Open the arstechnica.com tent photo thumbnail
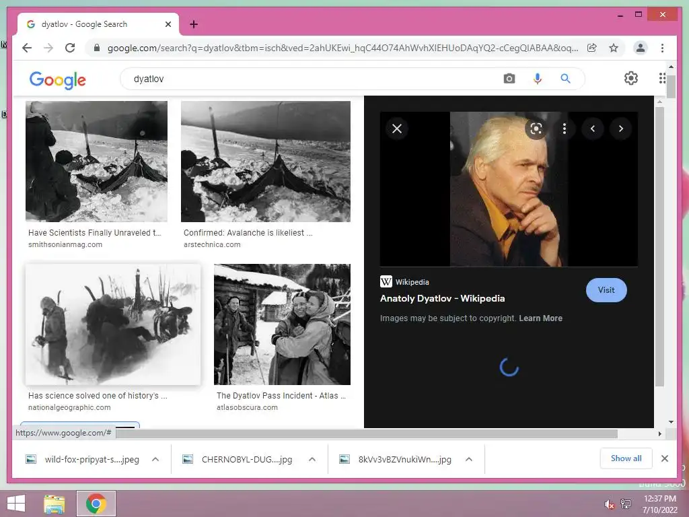689x517 pixels. pos(266,162)
